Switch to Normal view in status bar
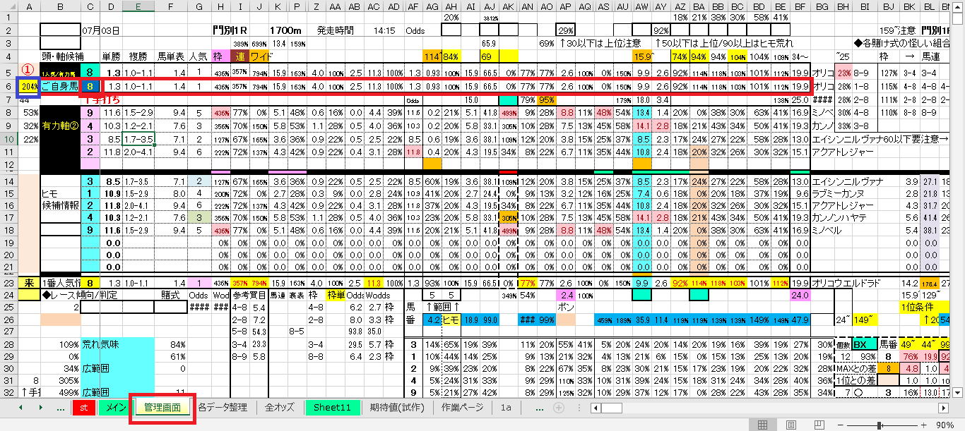The height and width of the screenshot is (431, 965). click(762, 425)
